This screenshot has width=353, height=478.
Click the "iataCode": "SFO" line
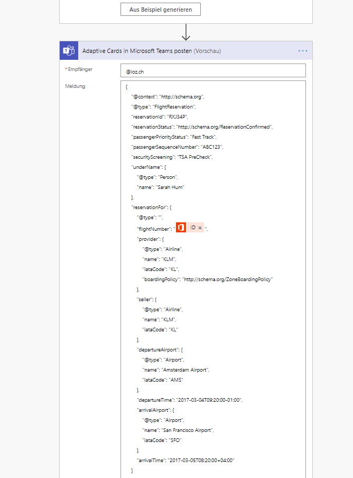[x=162, y=440]
